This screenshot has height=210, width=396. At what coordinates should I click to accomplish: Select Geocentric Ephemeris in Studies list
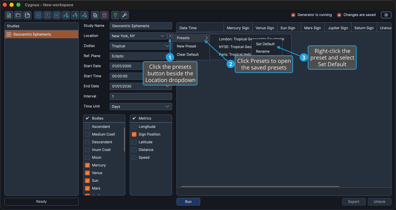tap(42, 34)
